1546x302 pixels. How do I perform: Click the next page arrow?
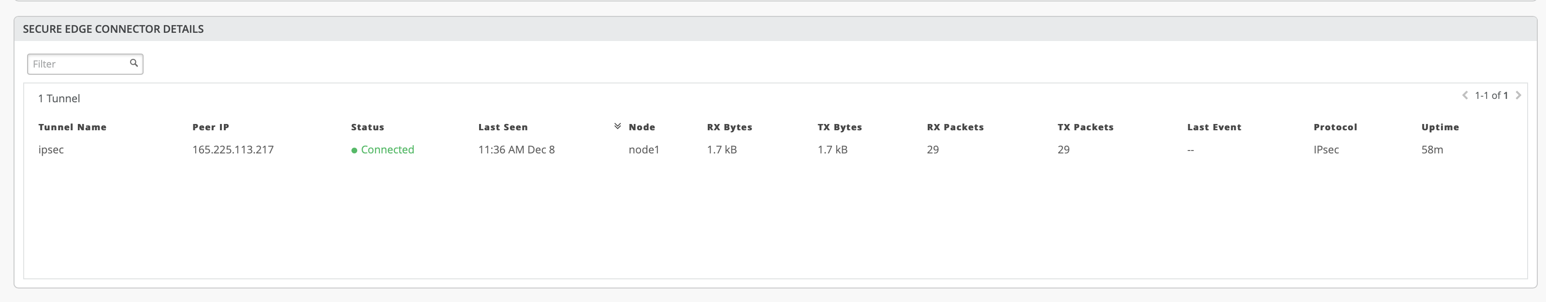pos(1518,95)
